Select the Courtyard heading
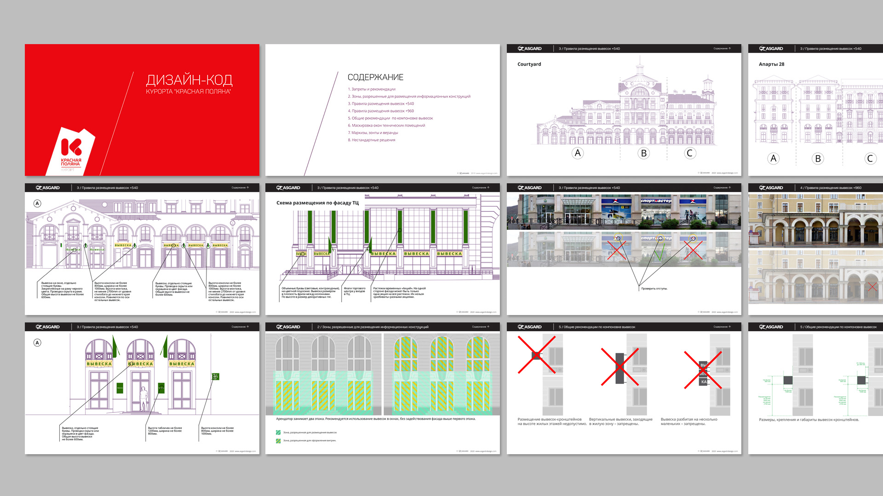 point(529,64)
